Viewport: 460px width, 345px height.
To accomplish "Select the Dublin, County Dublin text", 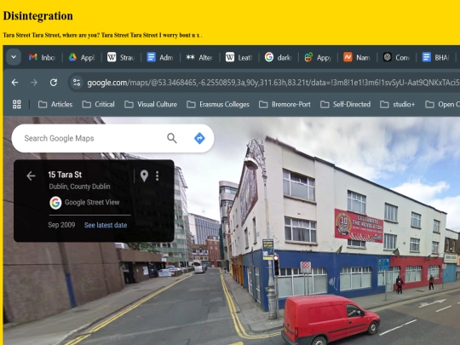I will pos(79,187).
